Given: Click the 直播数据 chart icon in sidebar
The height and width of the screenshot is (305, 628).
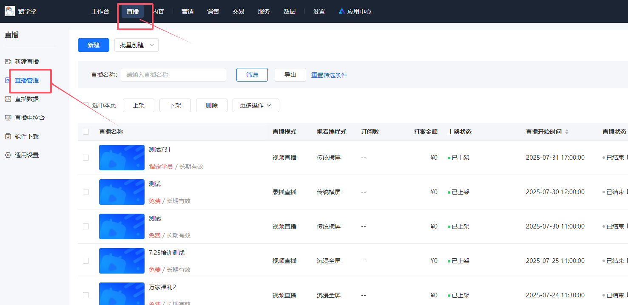Looking at the screenshot, I should point(8,99).
